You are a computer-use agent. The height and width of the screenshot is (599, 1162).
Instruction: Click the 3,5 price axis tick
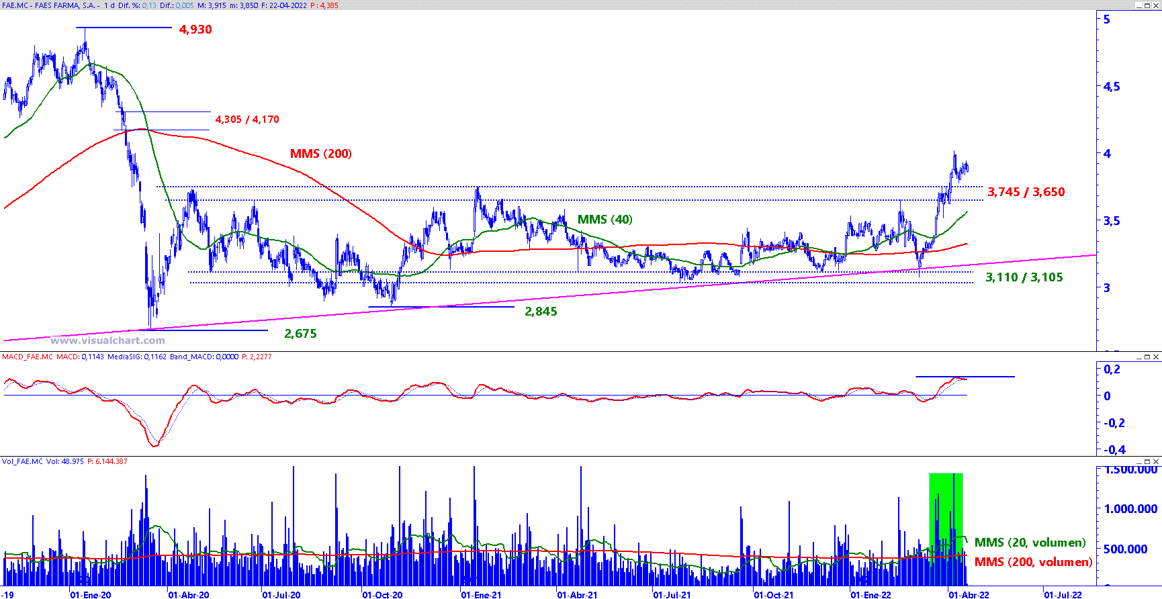pyautogui.click(x=1112, y=221)
